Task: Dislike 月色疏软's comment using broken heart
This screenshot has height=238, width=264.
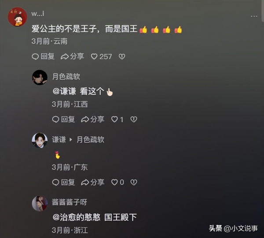Action: [134, 119]
